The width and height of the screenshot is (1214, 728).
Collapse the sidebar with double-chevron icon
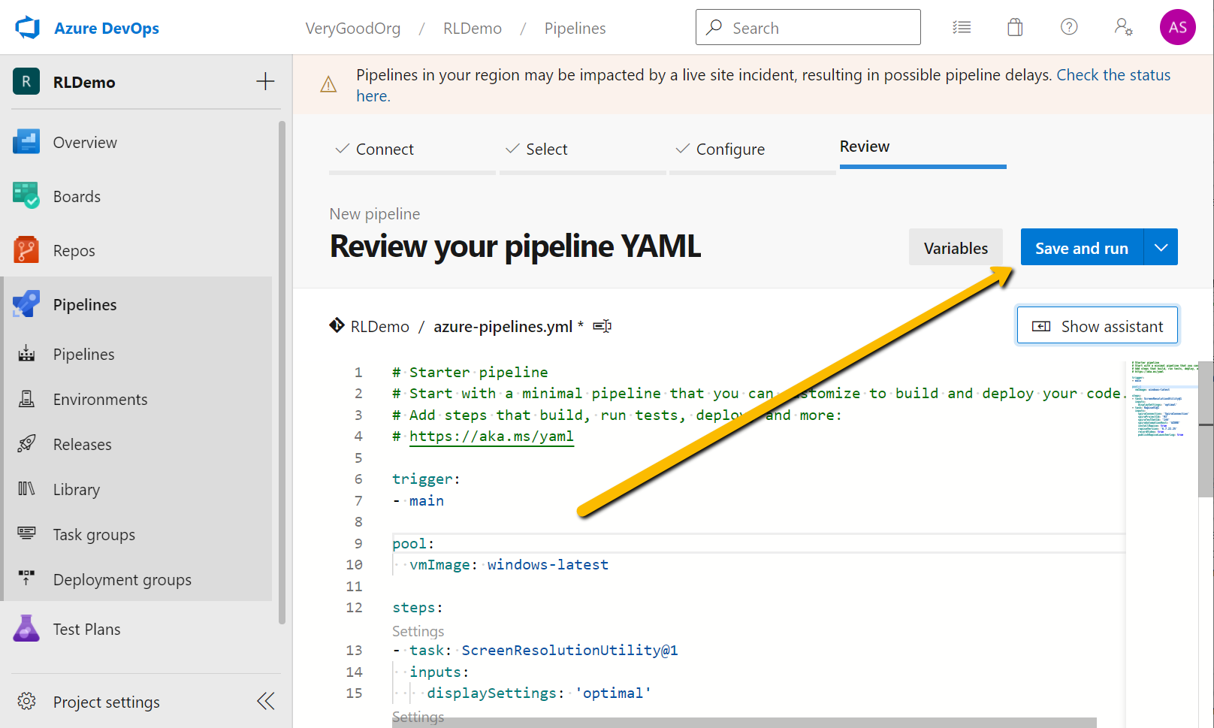click(x=266, y=701)
